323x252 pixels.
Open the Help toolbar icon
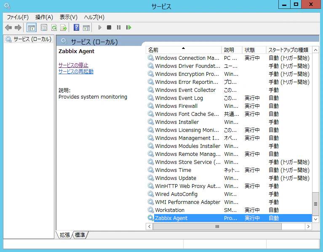point(76,28)
